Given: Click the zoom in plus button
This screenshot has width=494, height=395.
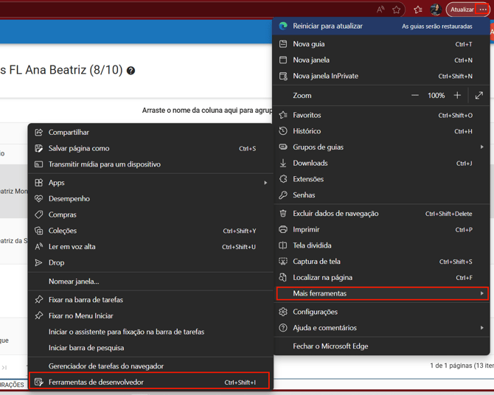Looking at the screenshot, I should tap(457, 95).
